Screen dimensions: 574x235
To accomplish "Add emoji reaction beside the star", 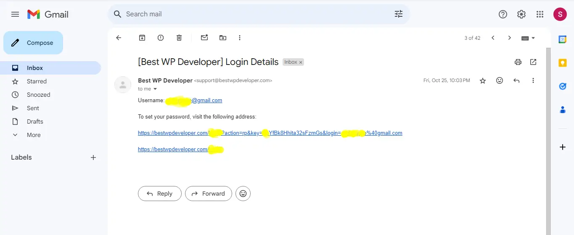I will point(500,80).
